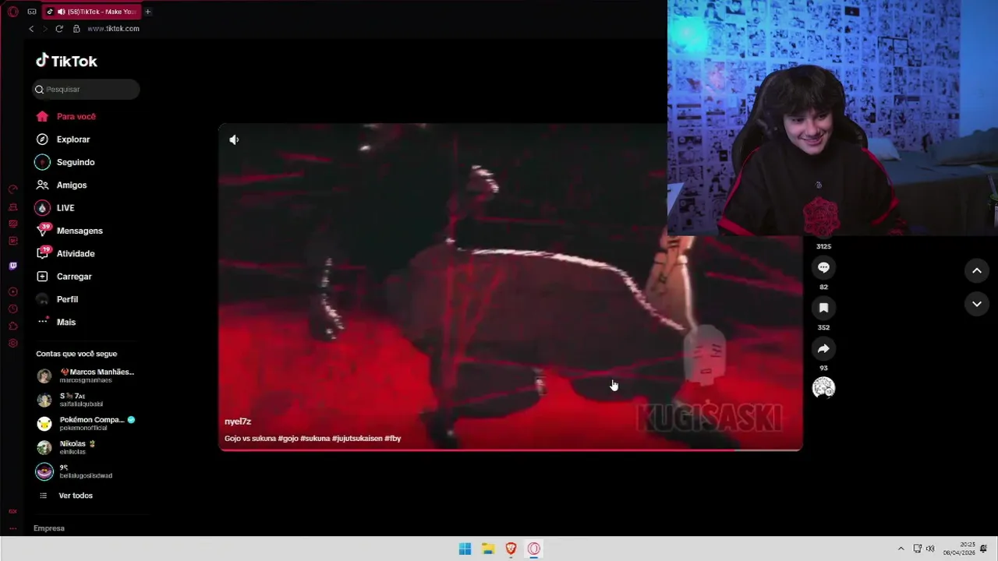Go to LIVE streams
The image size is (998, 561).
click(55, 208)
